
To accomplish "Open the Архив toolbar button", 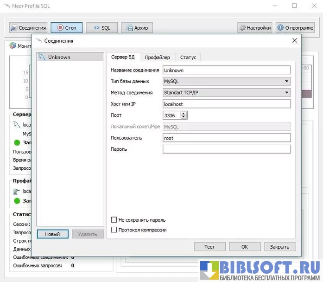I will pos(137,28).
